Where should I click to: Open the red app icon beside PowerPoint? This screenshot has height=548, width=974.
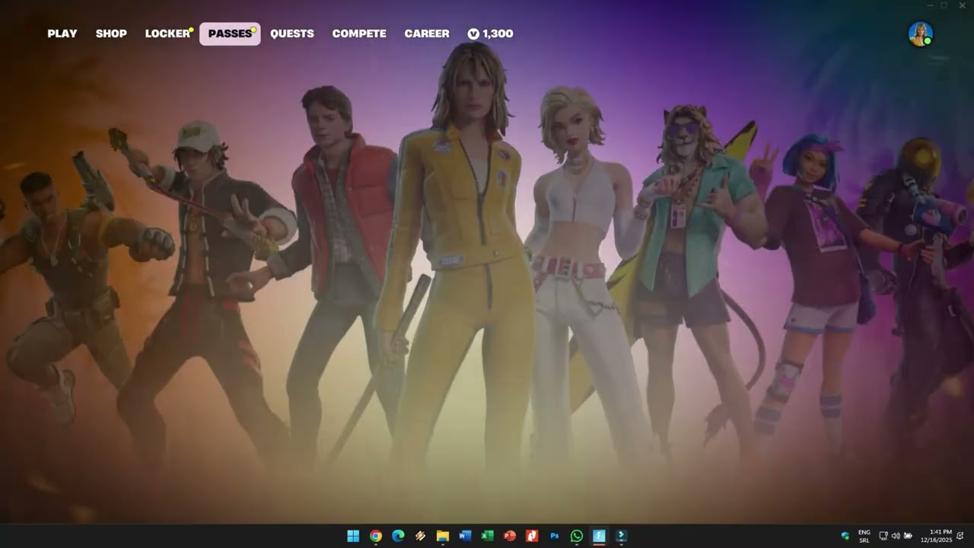[x=532, y=536]
